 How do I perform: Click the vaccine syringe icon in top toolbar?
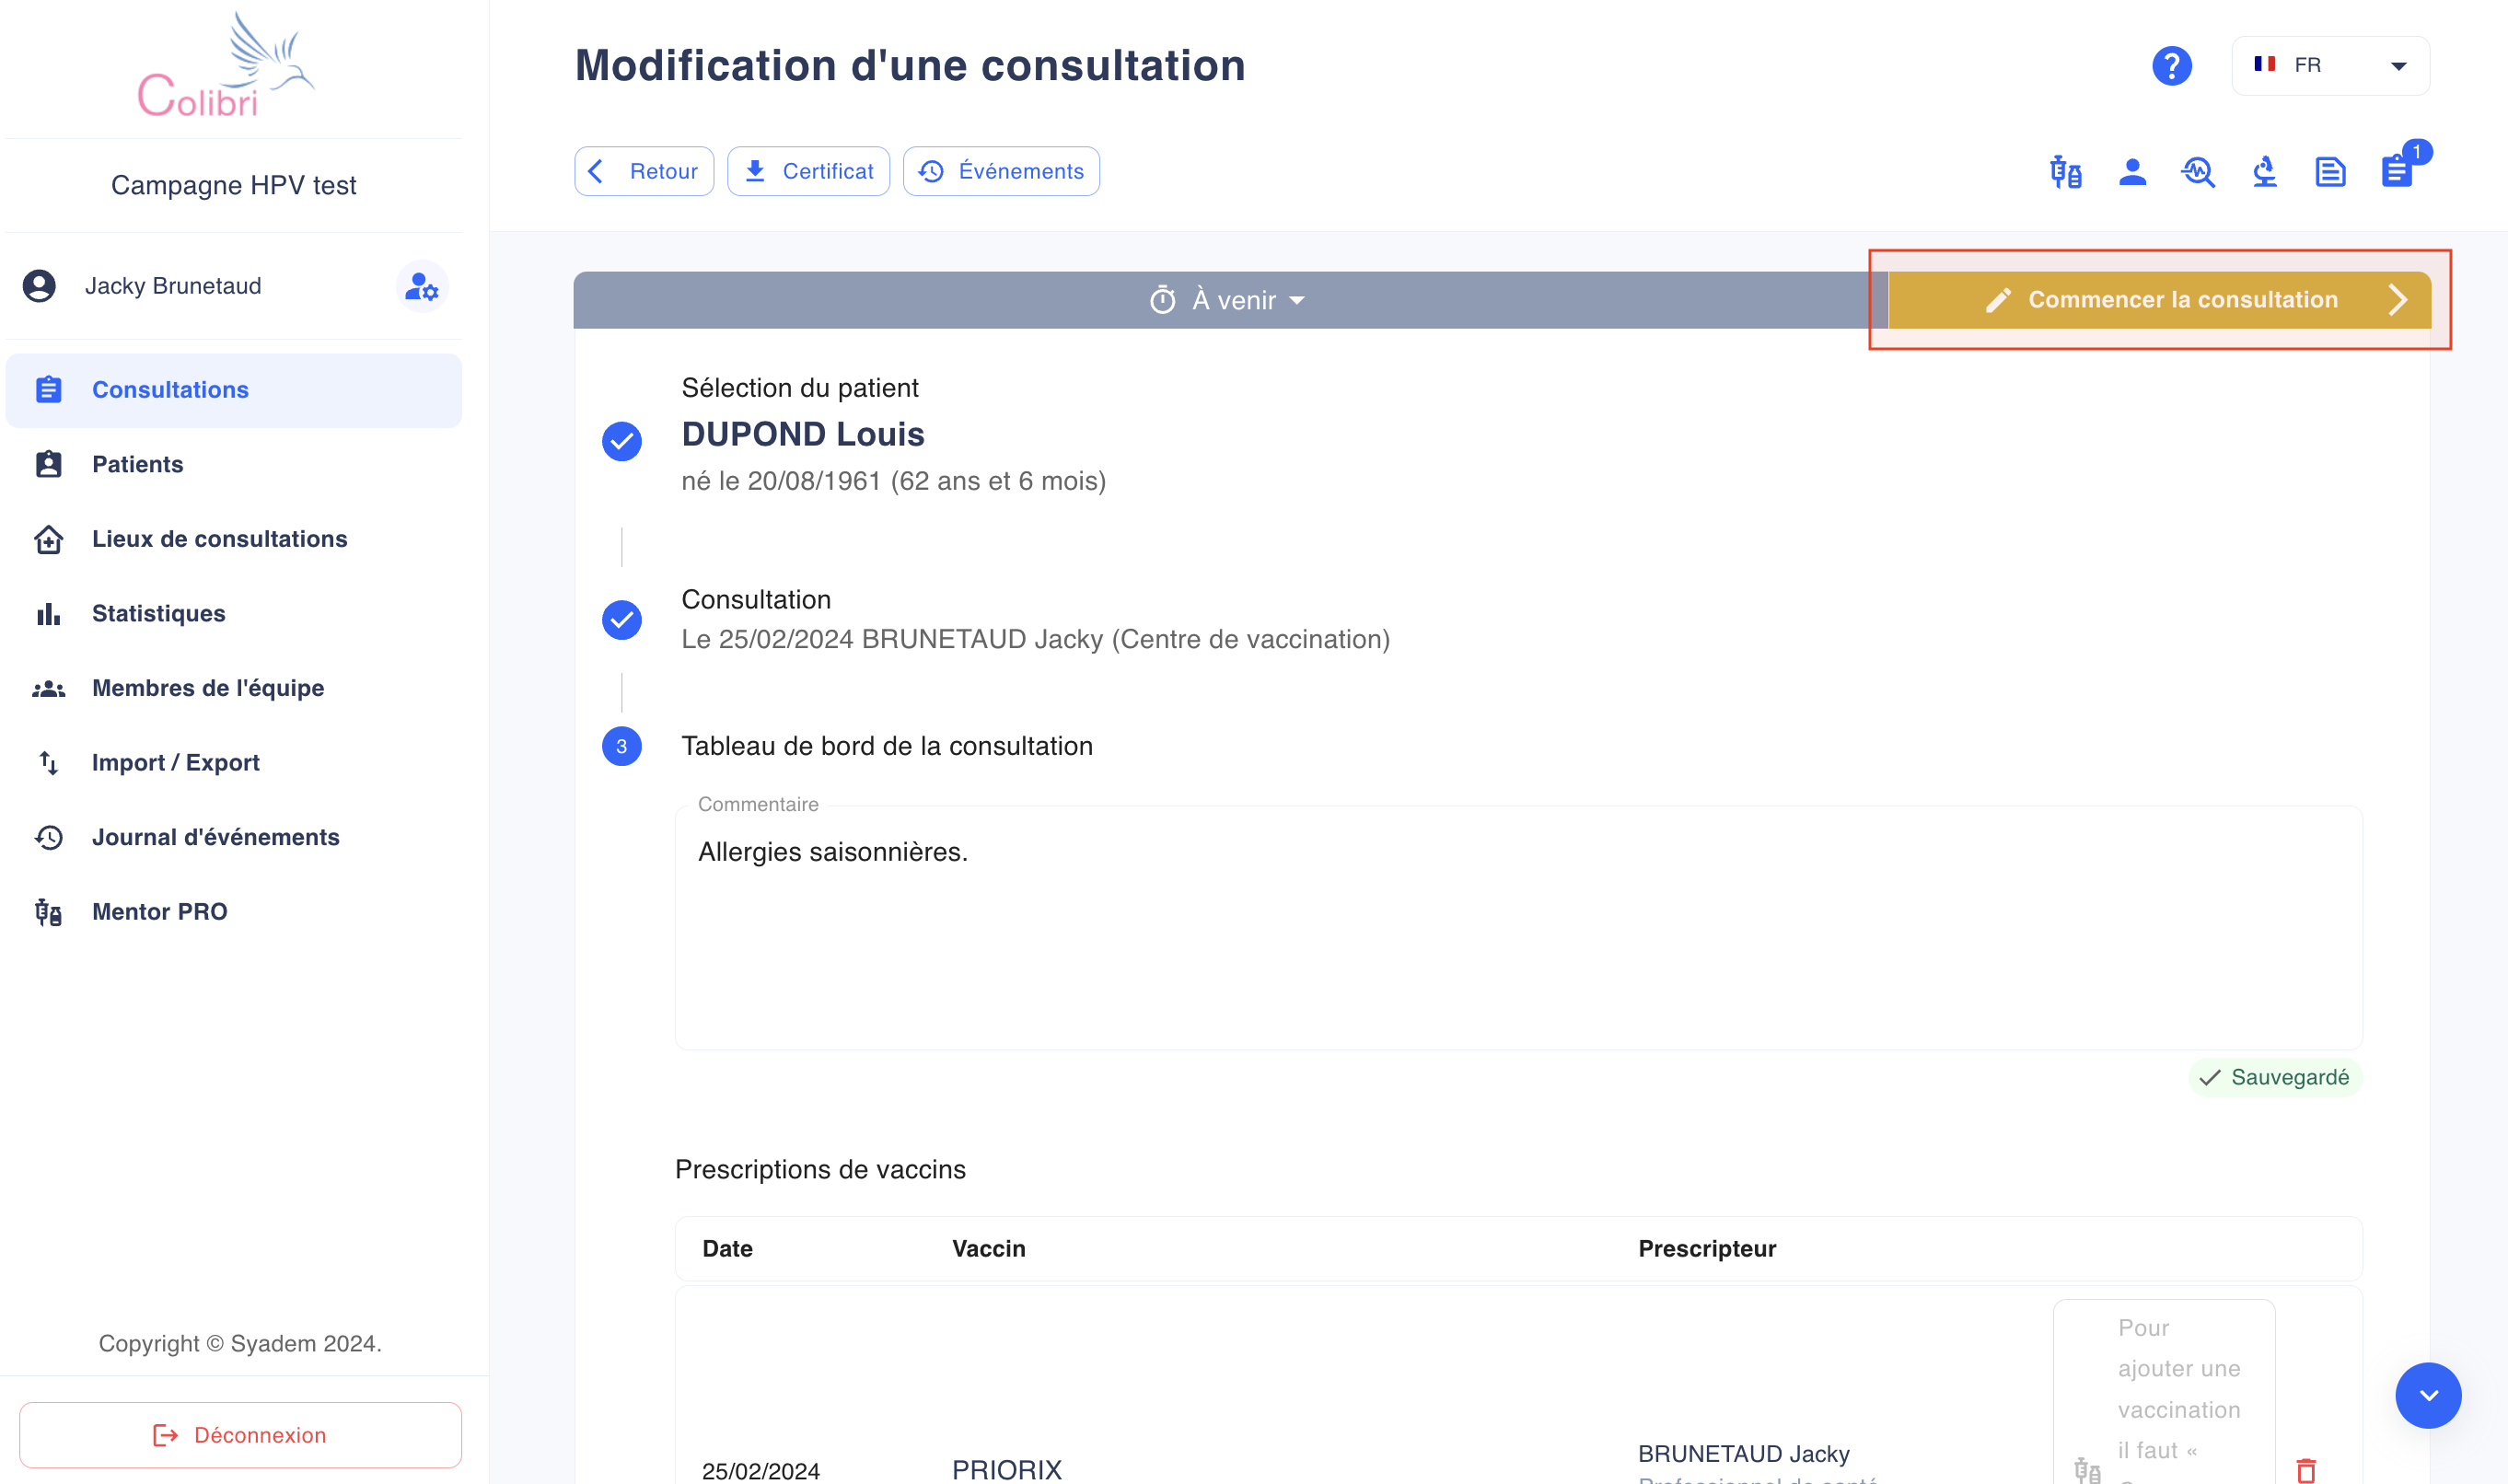pos(2066,172)
